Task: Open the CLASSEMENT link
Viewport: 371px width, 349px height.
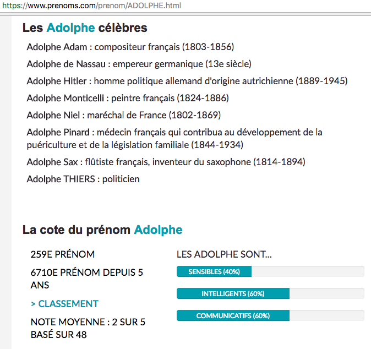Action: pos(64,304)
